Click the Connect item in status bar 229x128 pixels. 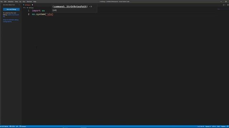point(23,127)
